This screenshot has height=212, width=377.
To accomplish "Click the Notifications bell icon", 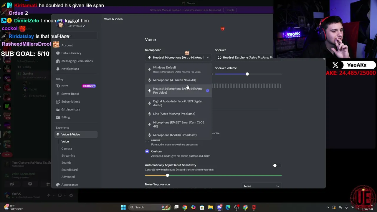I will pyautogui.click(x=58, y=69).
